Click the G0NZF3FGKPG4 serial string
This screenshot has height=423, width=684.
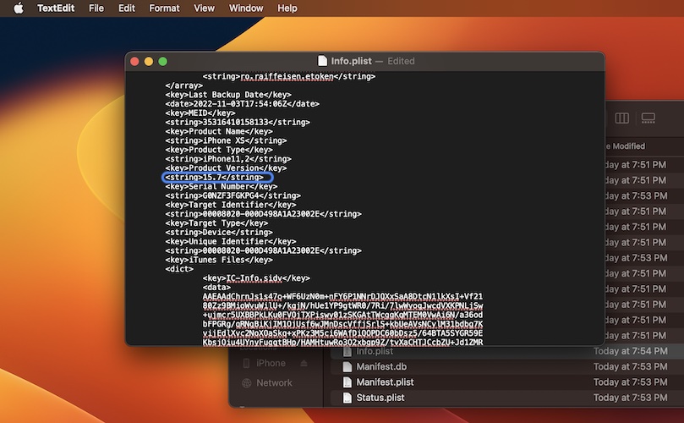pyautogui.click(x=233, y=195)
